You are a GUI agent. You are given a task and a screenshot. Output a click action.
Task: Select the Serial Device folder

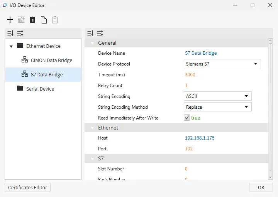[40, 89]
